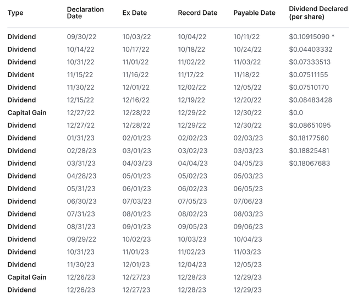352x299 pixels.
Task: Click the Declaration Date column header
Action: (85, 13)
